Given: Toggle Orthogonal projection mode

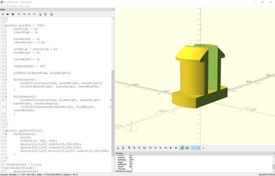Looking at the screenshot, I should [x=187, y=148].
